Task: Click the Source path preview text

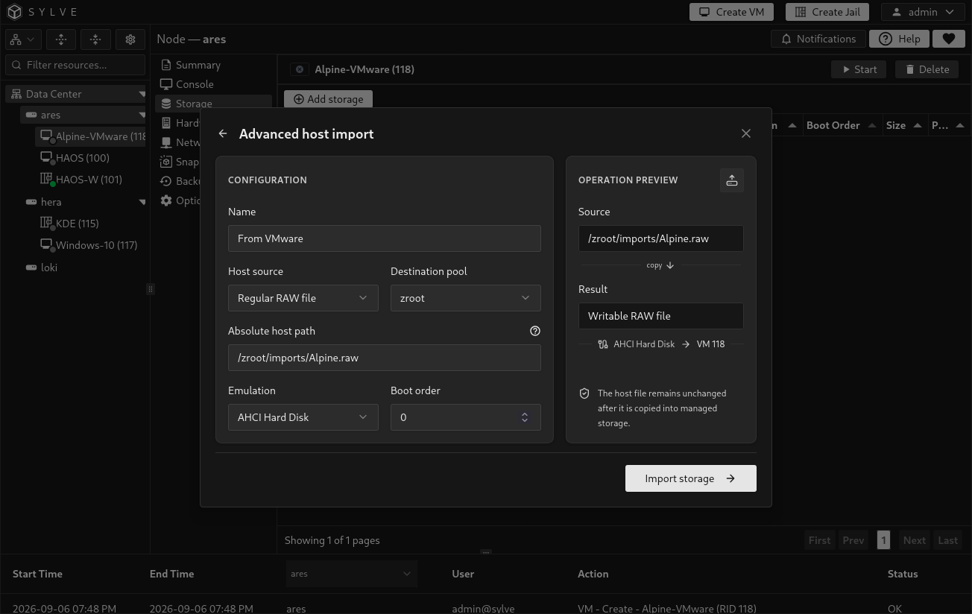Action: coord(648,238)
